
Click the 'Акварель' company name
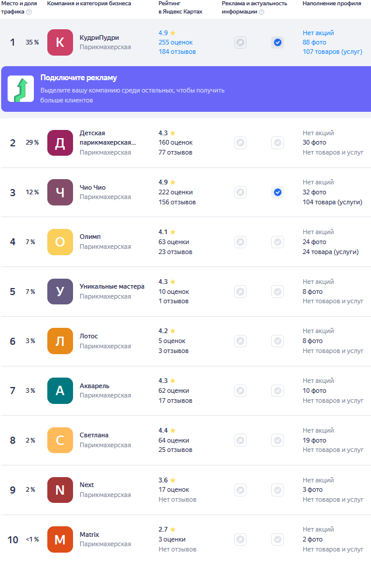point(94,386)
